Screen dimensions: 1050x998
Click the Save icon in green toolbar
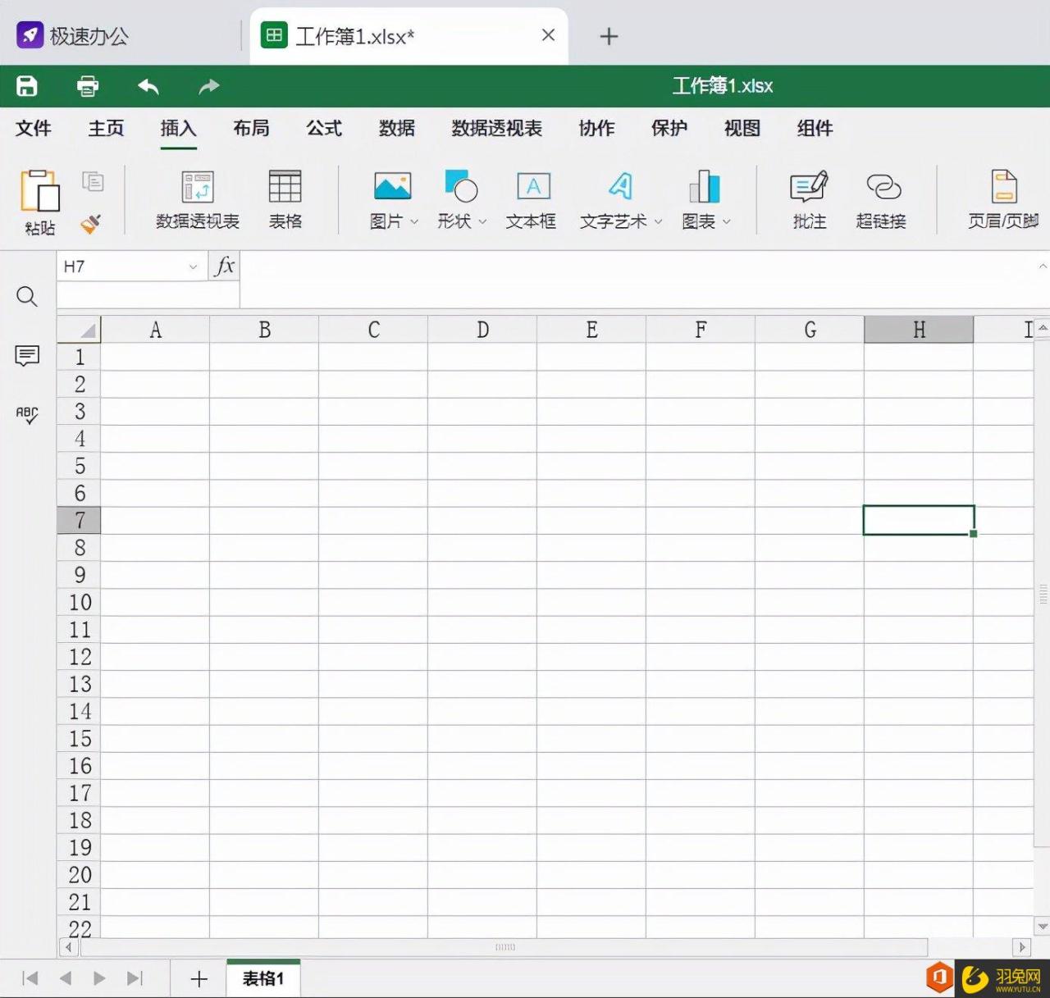[x=27, y=86]
